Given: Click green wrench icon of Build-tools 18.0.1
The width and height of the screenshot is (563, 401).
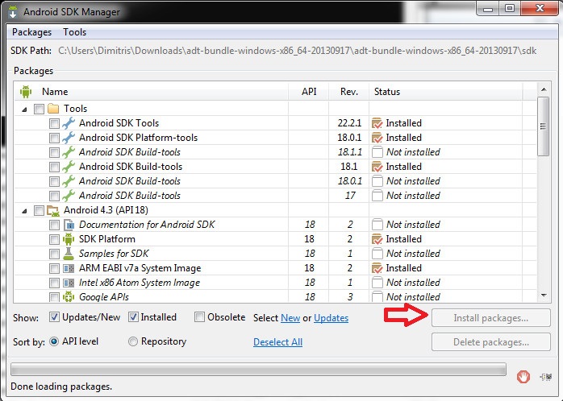Looking at the screenshot, I should 69,181.
